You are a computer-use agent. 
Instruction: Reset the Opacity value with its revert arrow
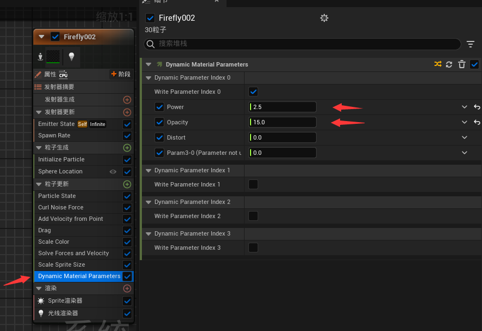point(477,122)
